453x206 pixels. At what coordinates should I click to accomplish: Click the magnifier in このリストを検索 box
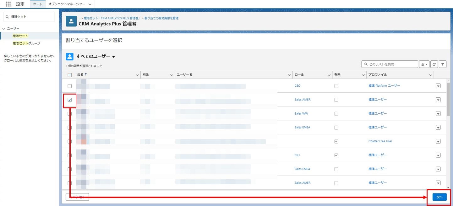[x=366, y=64]
